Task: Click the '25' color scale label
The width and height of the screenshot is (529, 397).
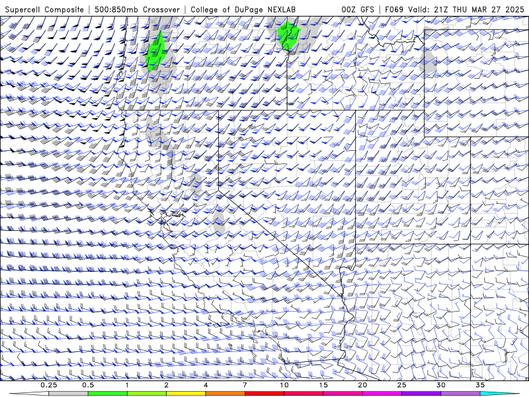Action: 401,385
